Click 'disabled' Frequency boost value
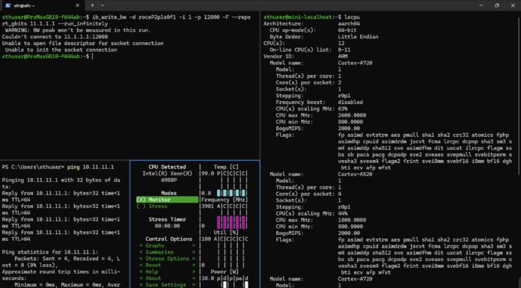 [350, 102]
